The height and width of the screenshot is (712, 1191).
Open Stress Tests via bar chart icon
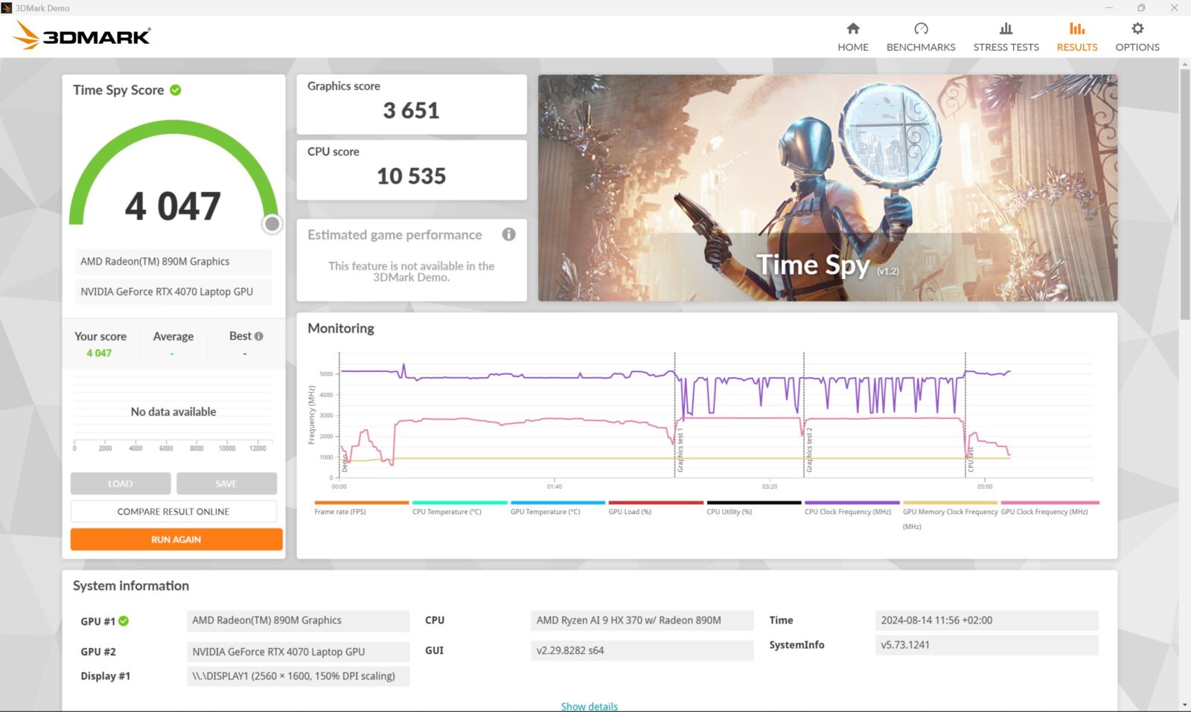coord(1006,29)
